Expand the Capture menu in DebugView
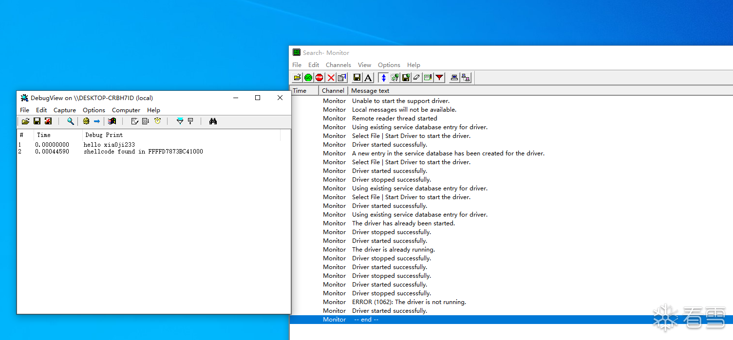The image size is (733, 340). point(65,110)
